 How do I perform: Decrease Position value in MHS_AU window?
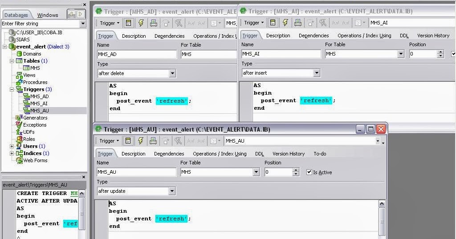tap(296, 174)
